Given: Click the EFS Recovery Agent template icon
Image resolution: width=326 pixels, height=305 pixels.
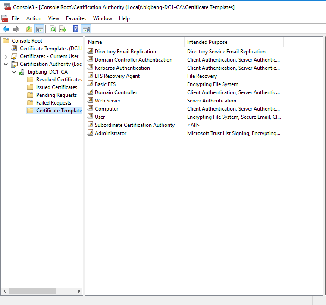Looking at the screenshot, I should 90,76.
